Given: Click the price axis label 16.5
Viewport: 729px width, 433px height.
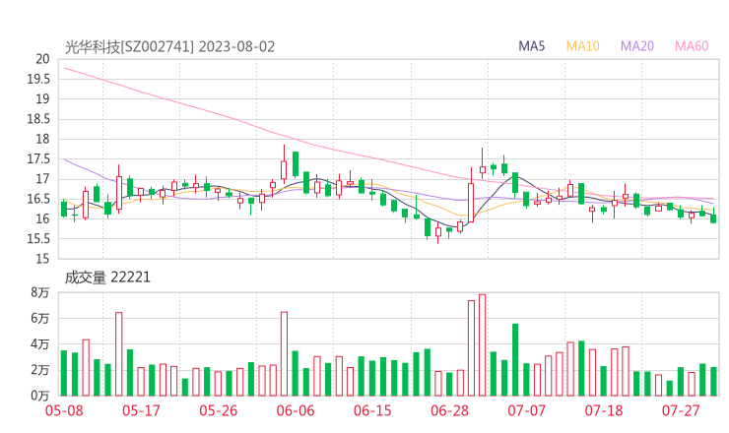Looking at the screenshot, I should (x=38, y=199).
